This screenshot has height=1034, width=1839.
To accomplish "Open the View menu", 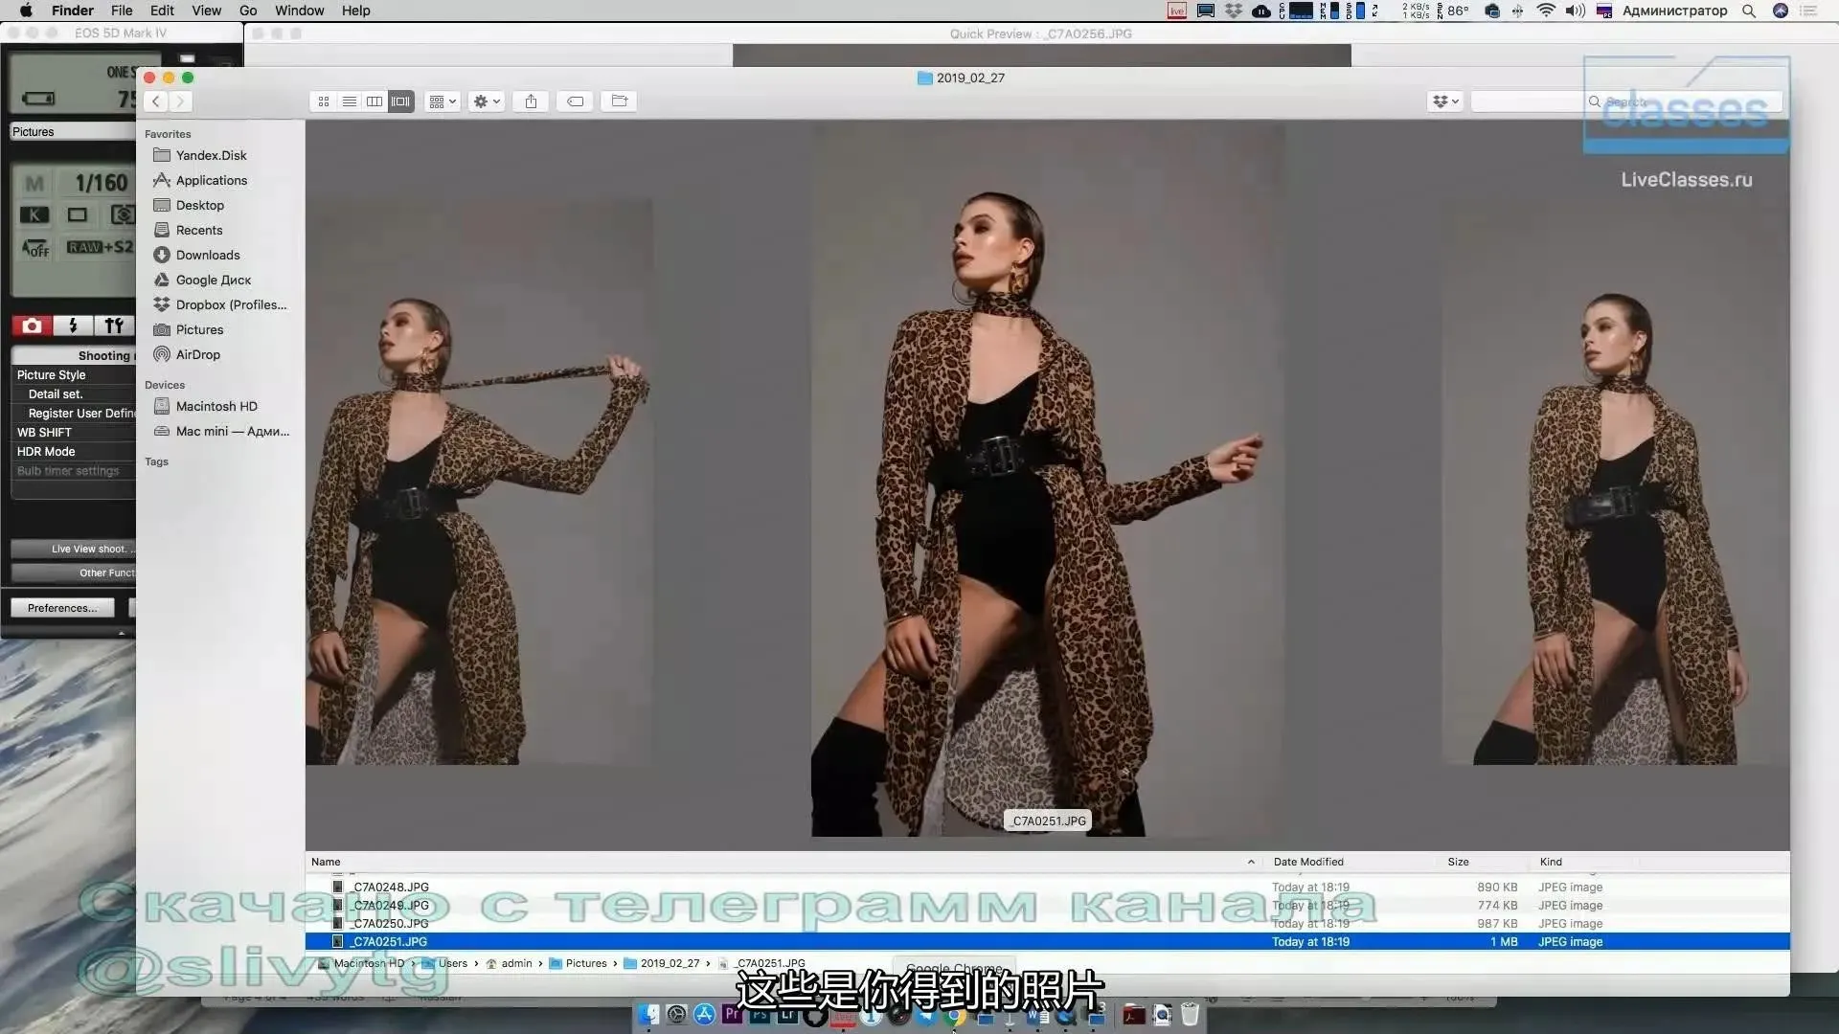I will (x=206, y=11).
